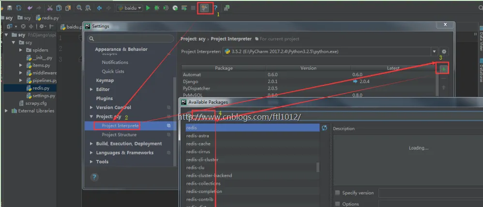483x207 pixels.
Task: Enable the Options checkbox
Action: (338, 204)
